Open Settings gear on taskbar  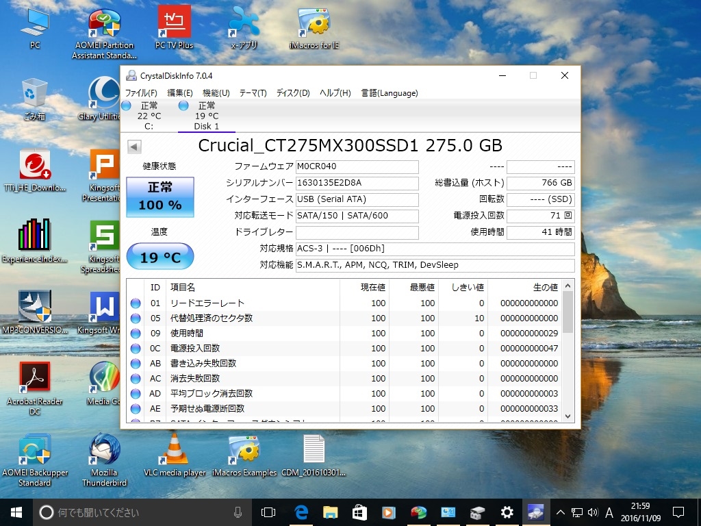507,512
